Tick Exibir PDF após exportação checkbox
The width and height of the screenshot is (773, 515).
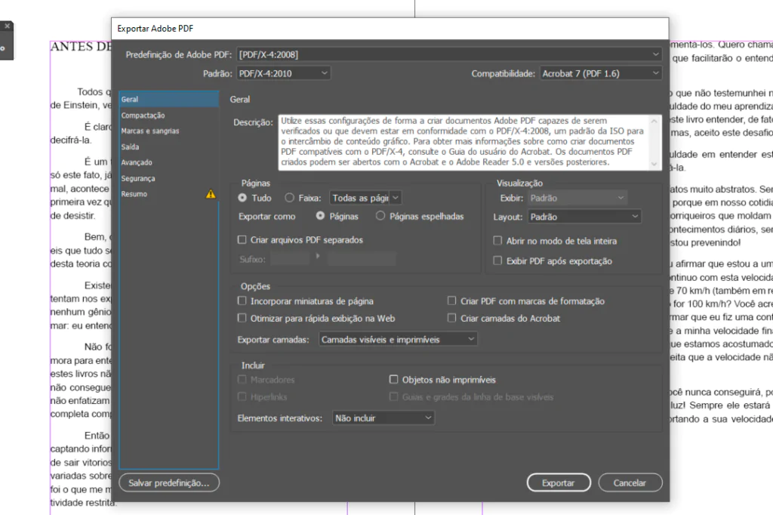coord(497,261)
